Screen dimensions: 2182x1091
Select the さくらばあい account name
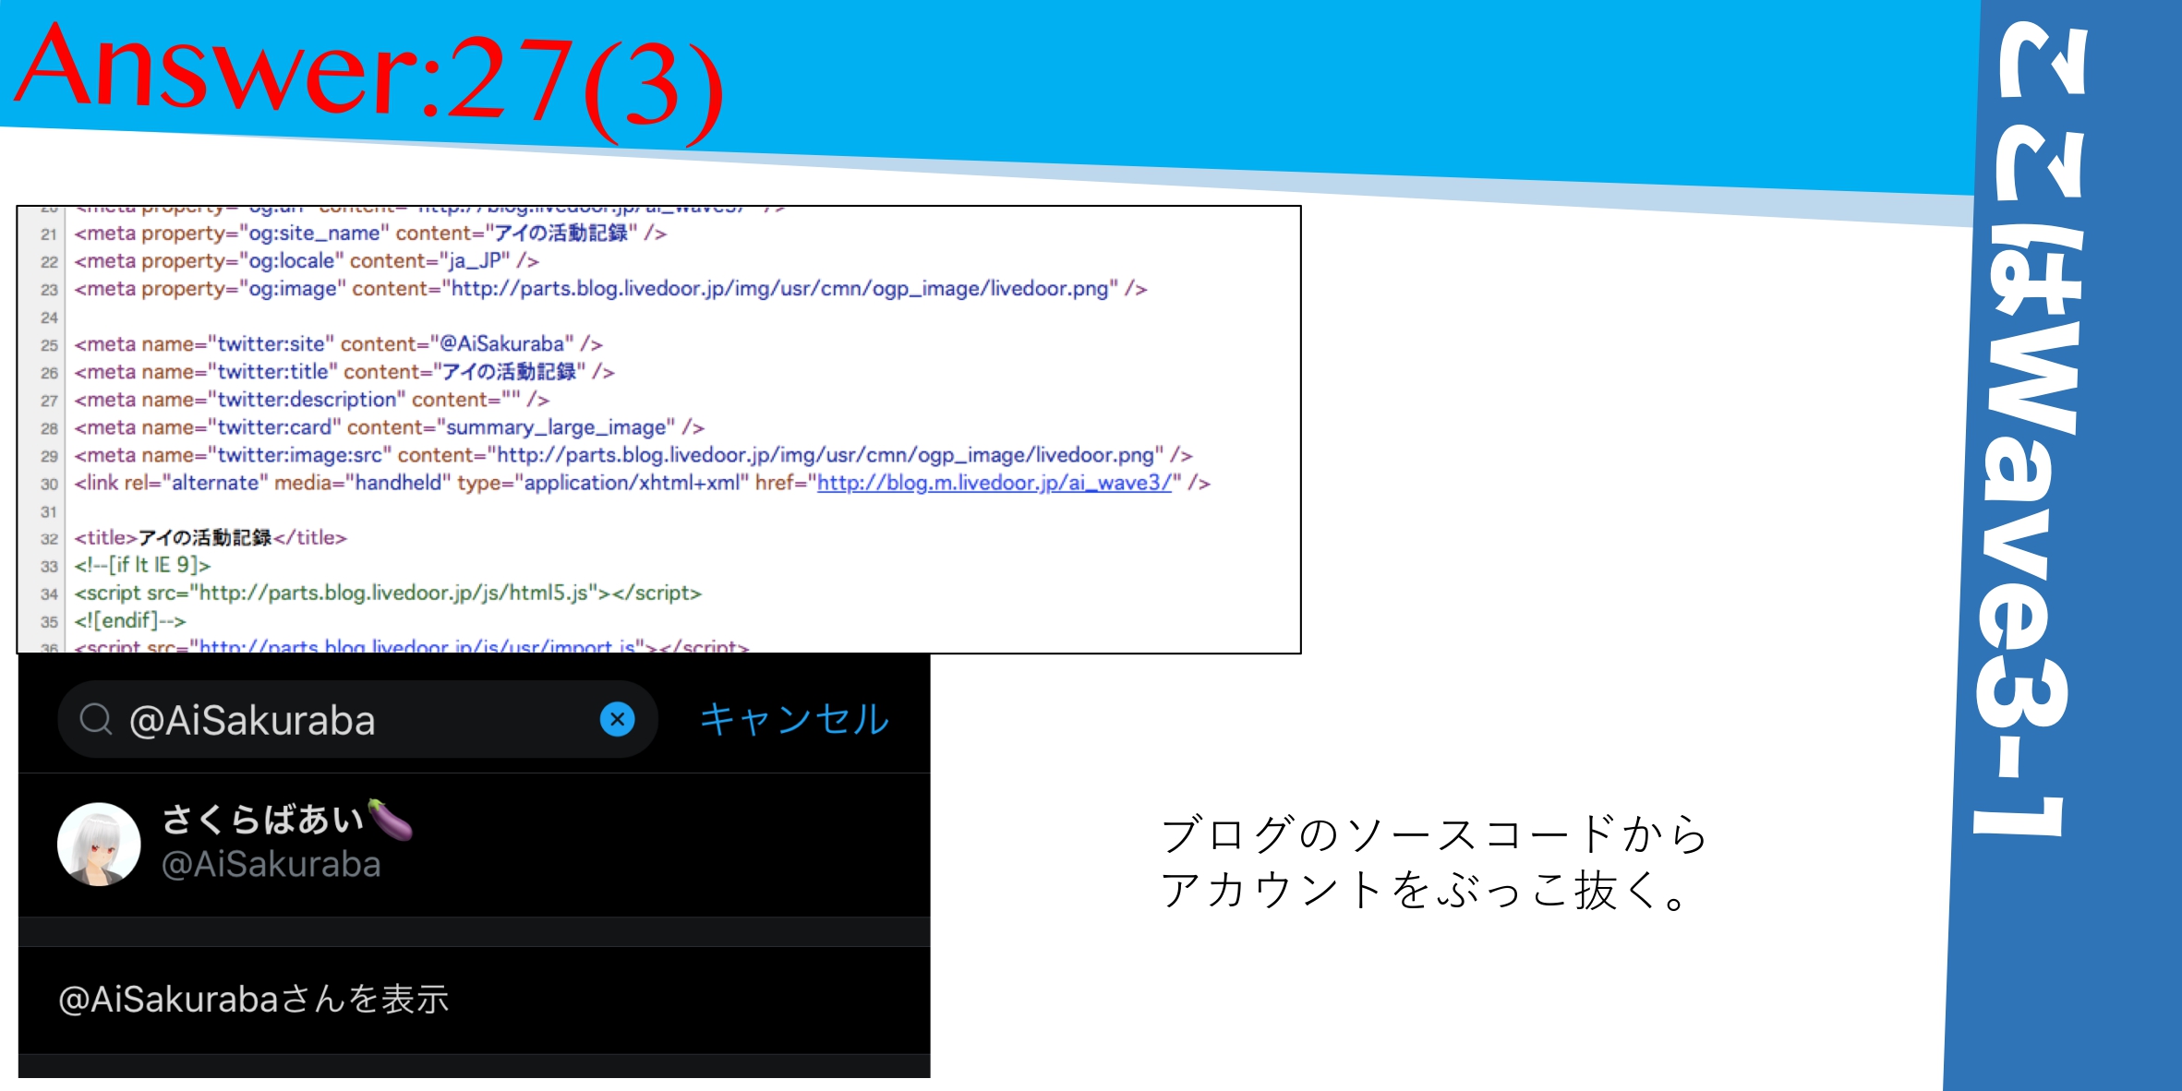point(287,819)
